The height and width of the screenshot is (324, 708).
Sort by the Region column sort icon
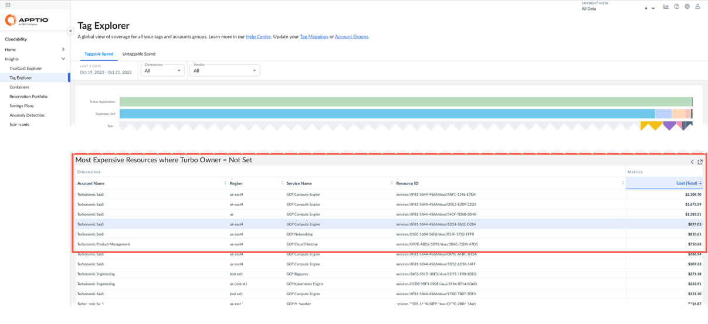tap(282, 183)
